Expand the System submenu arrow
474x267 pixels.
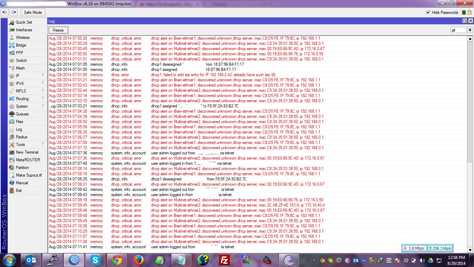tap(43, 106)
